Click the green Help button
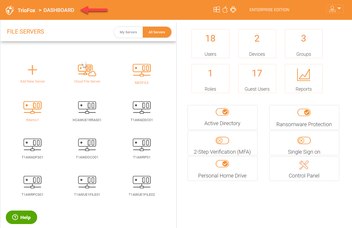Screen dimensions: 352x228 coord(21,217)
